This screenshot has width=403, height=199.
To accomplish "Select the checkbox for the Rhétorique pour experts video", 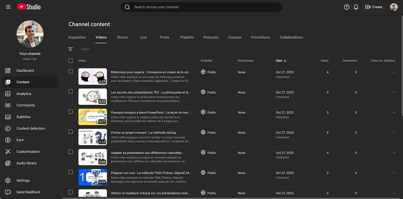I will coord(70,71).
